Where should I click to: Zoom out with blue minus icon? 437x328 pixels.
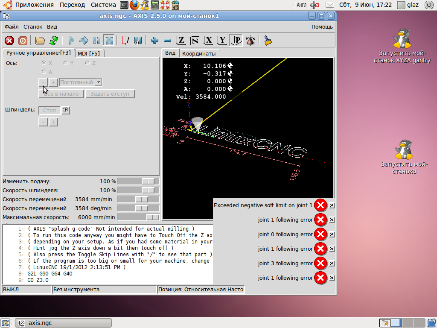click(167, 41)
